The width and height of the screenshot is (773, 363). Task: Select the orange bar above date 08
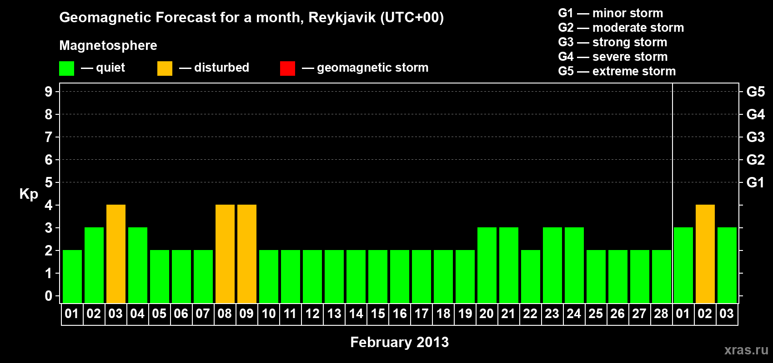click(225, 254)
